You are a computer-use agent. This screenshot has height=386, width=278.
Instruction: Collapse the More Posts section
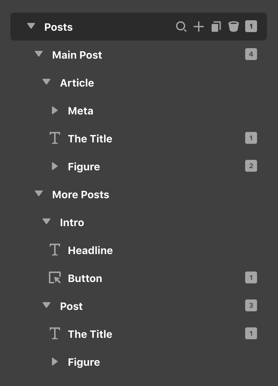(38, 194)
